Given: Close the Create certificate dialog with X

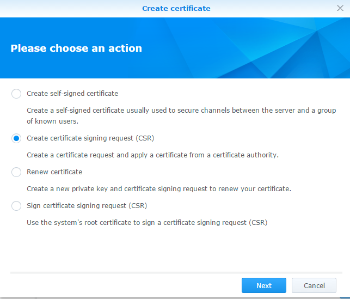Looking at the screenshot, I should click(340, 8).
